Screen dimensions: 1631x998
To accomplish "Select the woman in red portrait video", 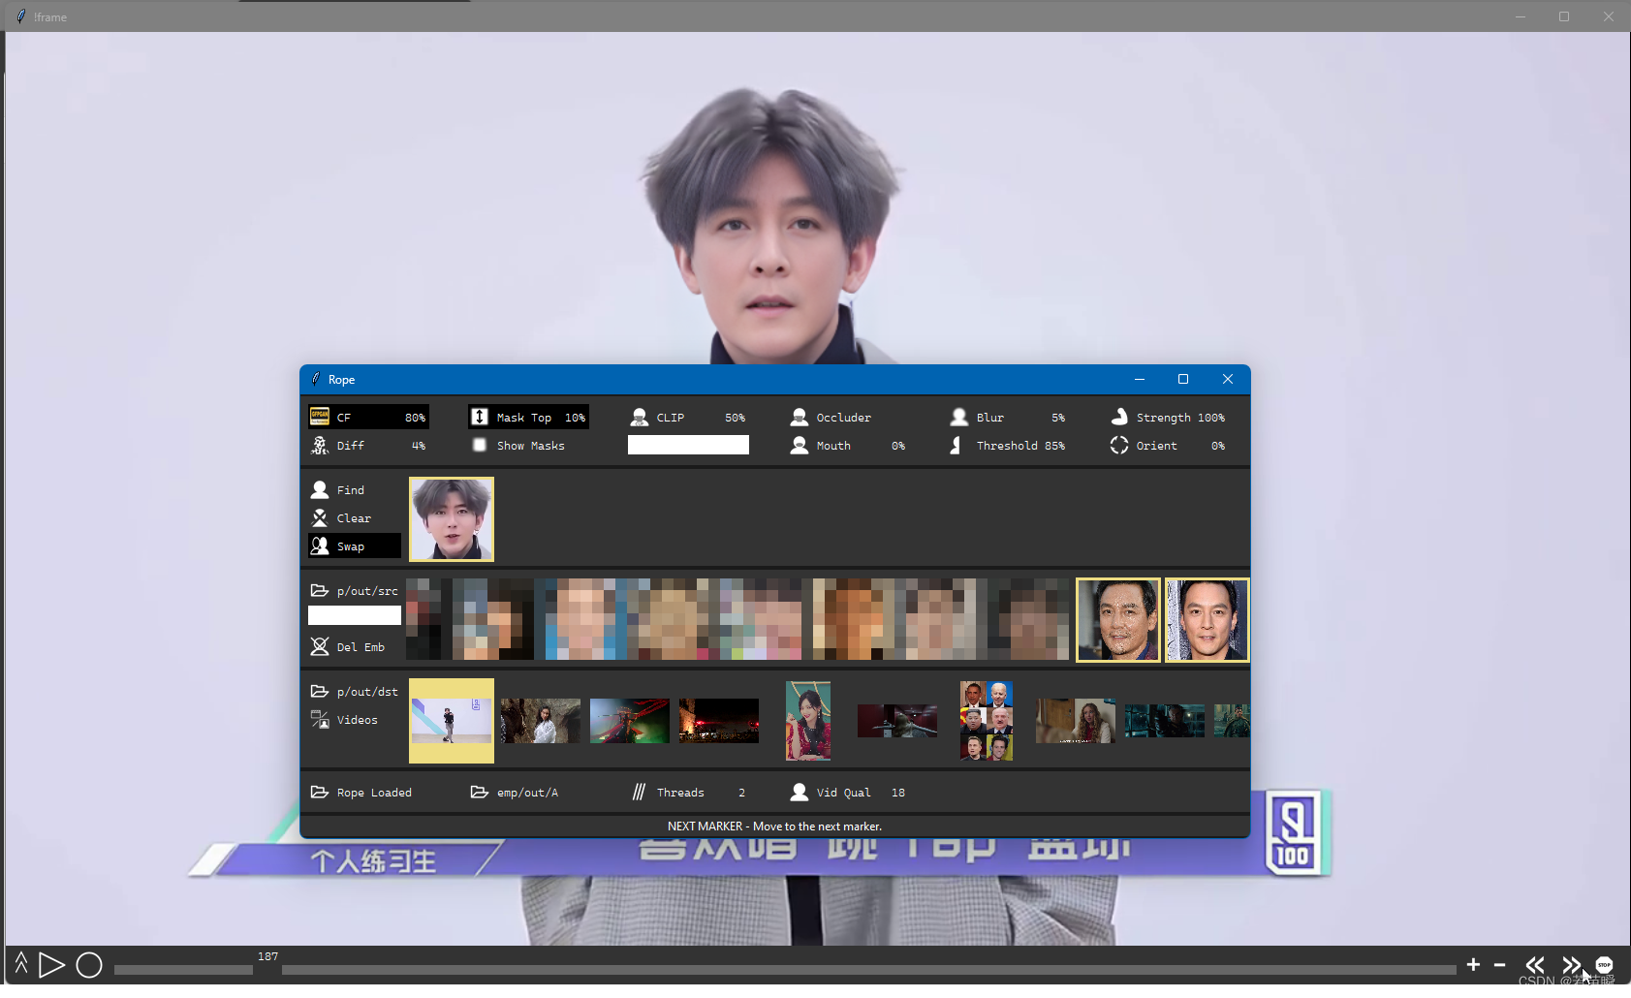I will click(x=808, y=721).
